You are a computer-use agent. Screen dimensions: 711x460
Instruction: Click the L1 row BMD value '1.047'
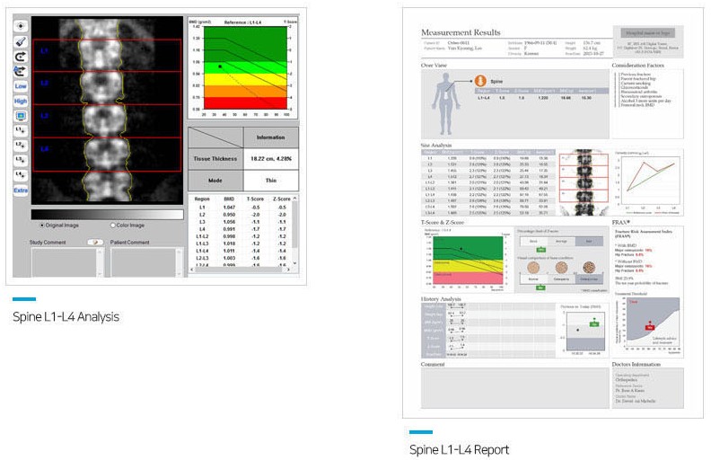point(229,208)
